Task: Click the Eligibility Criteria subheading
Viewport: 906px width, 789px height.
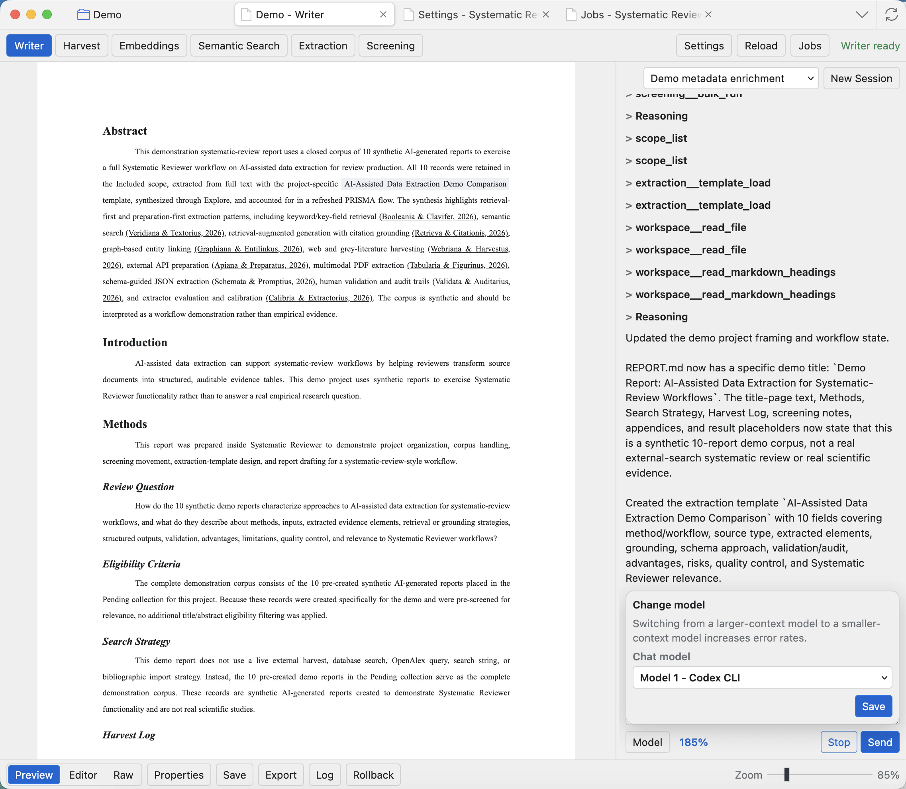Action: pos(141,564)
